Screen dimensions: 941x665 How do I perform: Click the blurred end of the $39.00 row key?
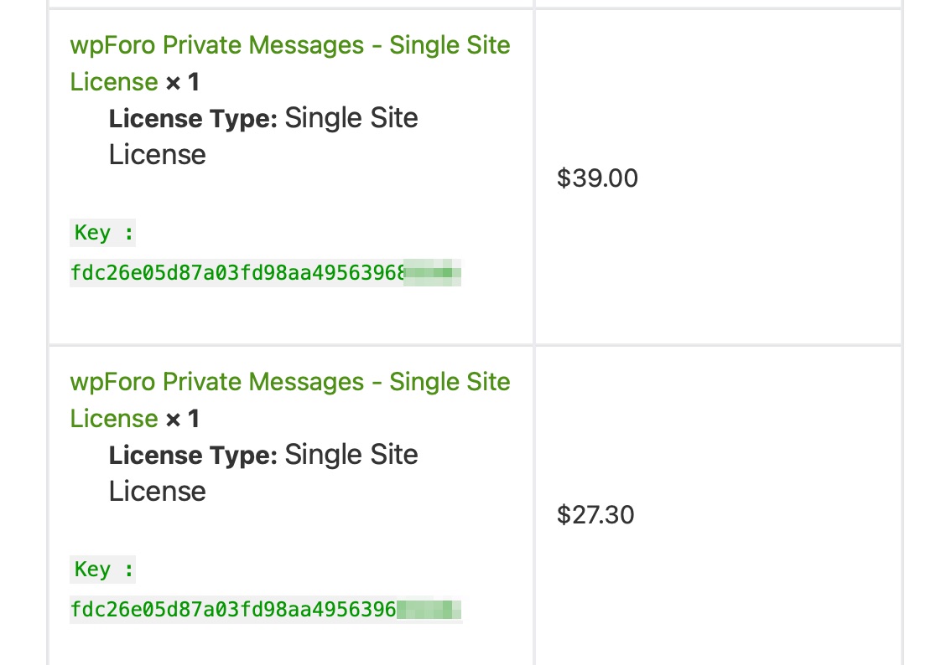(434, 273)
